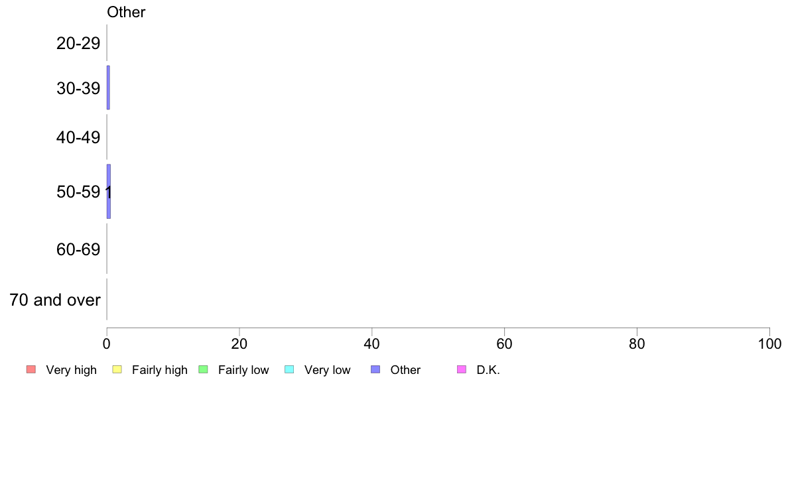Click the cyan Very low legend swatch
Viewport: 788px width, 488px height.
point(289,369)
